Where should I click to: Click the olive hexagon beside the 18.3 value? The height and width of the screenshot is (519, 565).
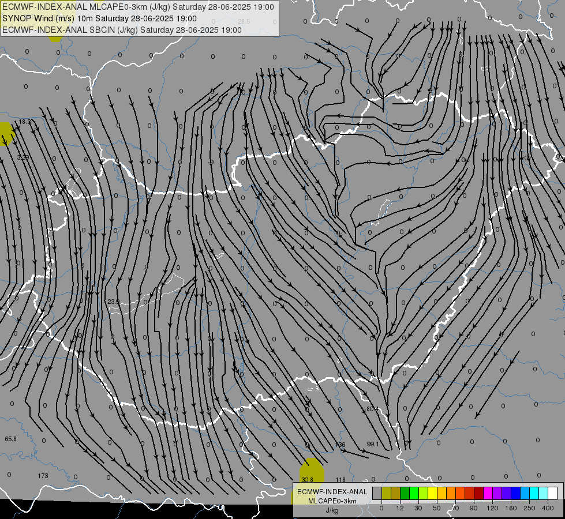[x=6, y=134]
